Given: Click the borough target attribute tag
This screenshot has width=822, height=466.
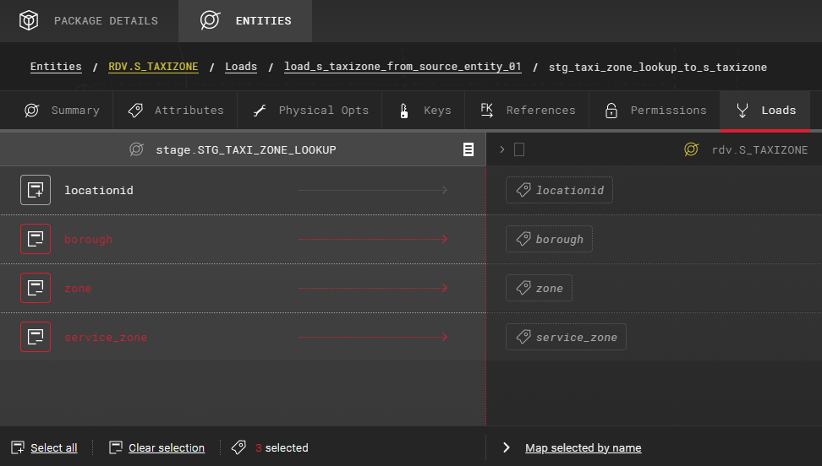Looking at the screenshot, I should click(549, 239).
